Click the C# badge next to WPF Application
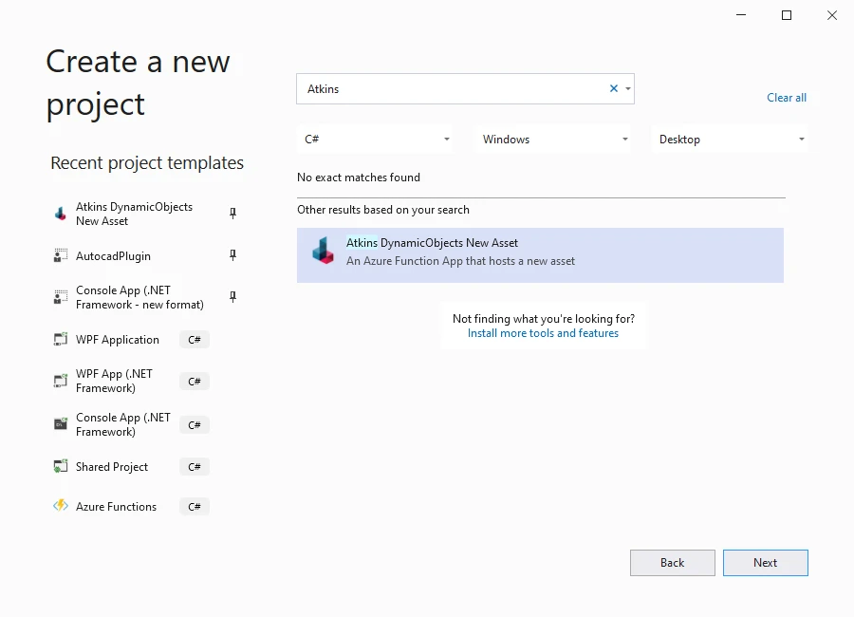Screen dimensions: 854x617 click(x=194, y=339)
